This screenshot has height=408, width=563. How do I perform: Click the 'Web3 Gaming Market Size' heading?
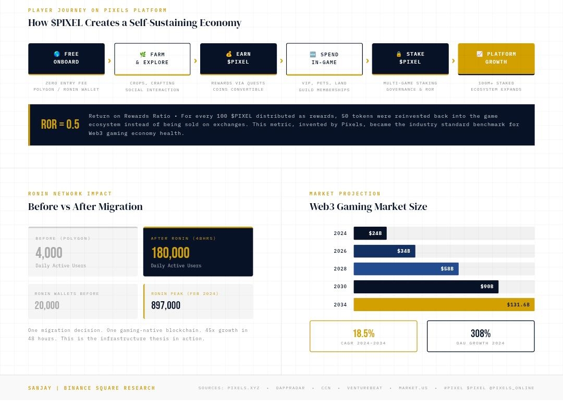coord(369,207)
